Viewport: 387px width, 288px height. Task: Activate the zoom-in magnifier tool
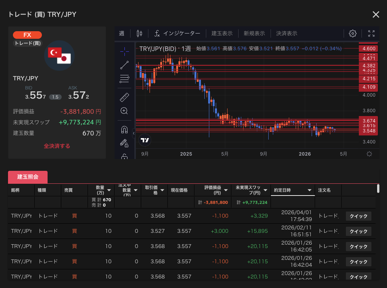click(124, 111)
